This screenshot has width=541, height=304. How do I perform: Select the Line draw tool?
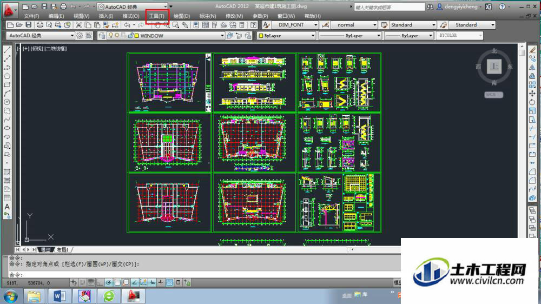coord(7,50)
